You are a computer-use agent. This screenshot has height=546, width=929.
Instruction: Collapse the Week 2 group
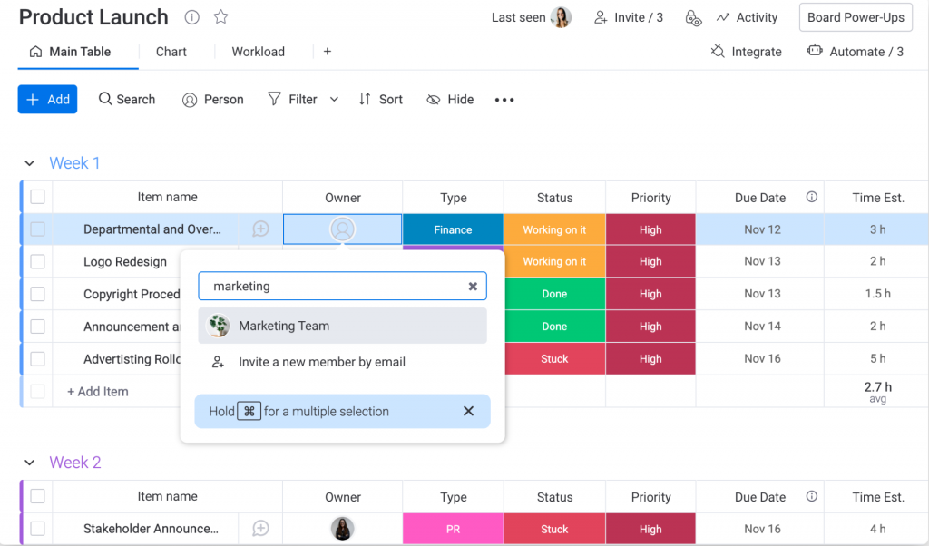pos(30,463)
